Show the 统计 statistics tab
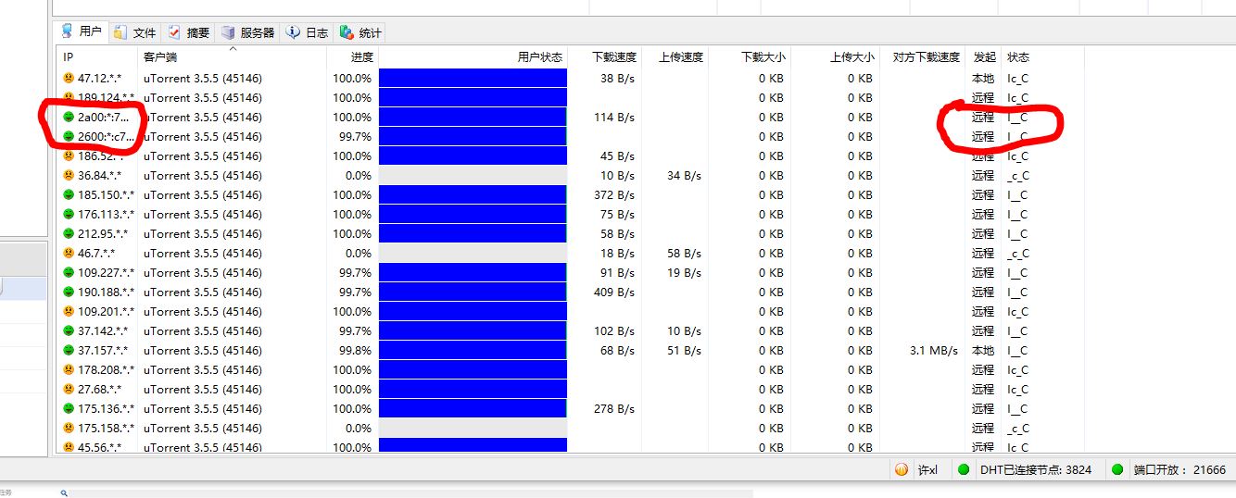This screenshot has width=1236, height=498. point(360,32)
